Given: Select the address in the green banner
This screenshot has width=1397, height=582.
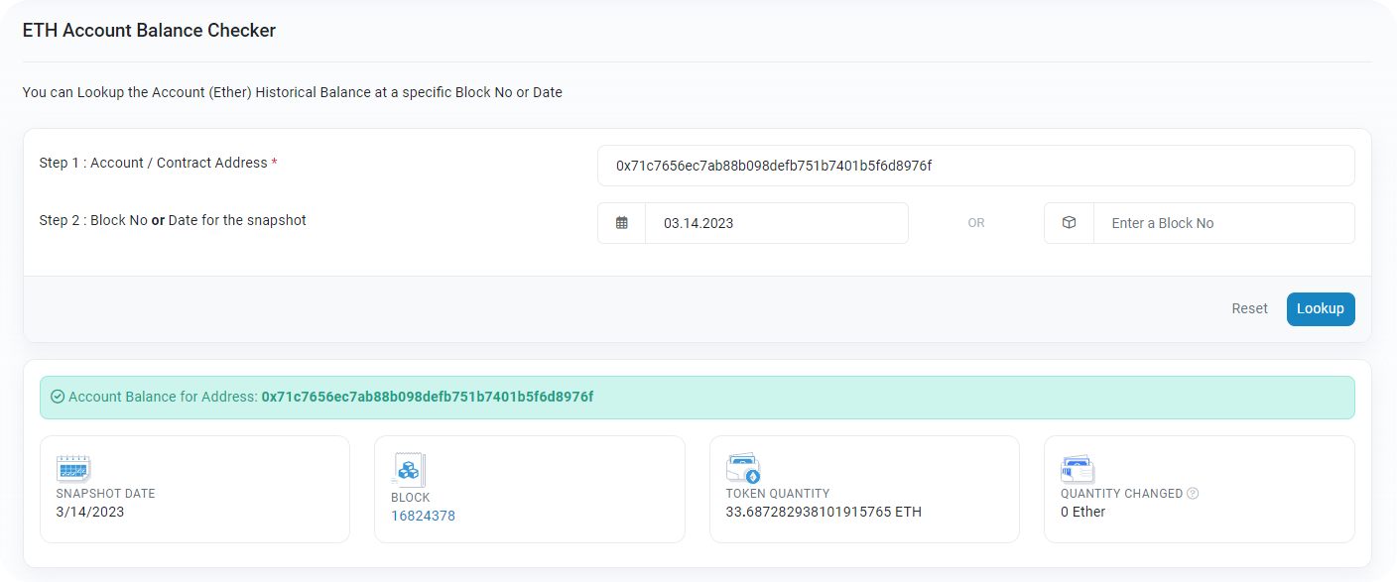Looking at the screenshot, I should 428,397.
